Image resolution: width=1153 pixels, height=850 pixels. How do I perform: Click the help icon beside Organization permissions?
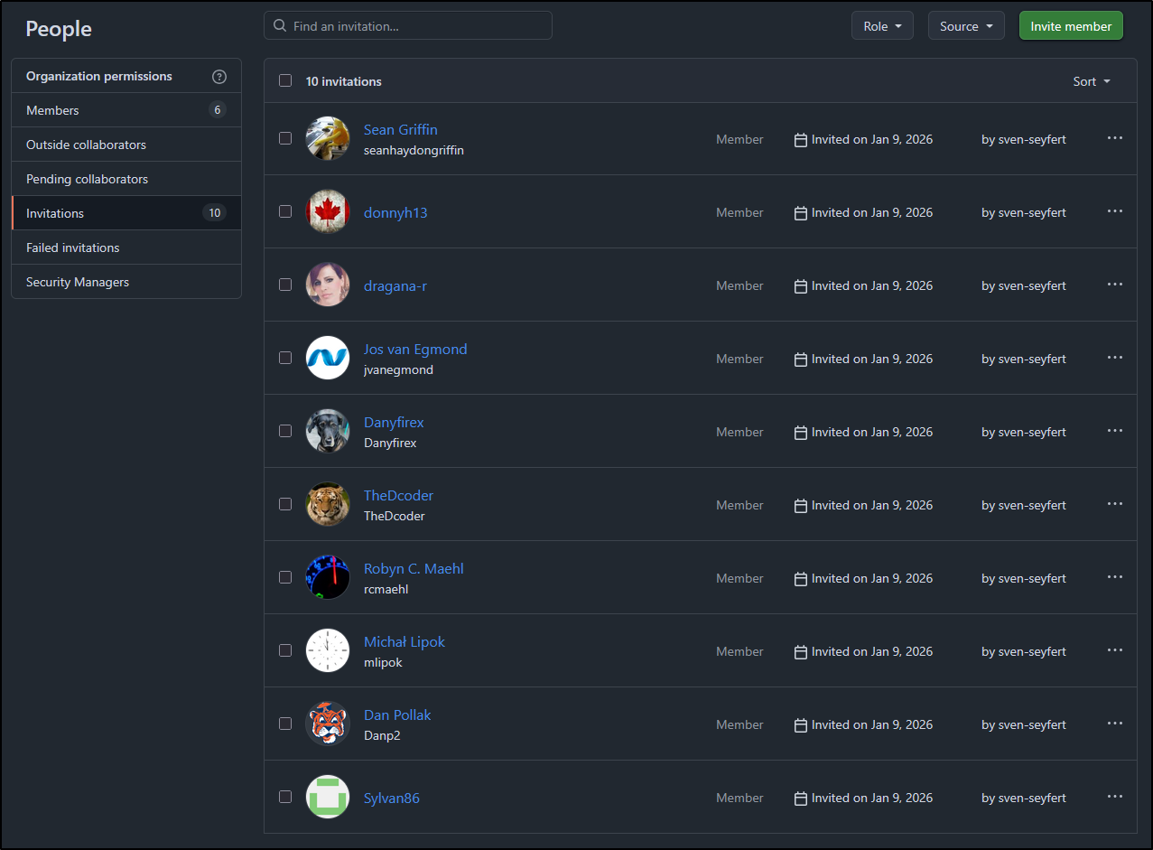tap(219, 76)
